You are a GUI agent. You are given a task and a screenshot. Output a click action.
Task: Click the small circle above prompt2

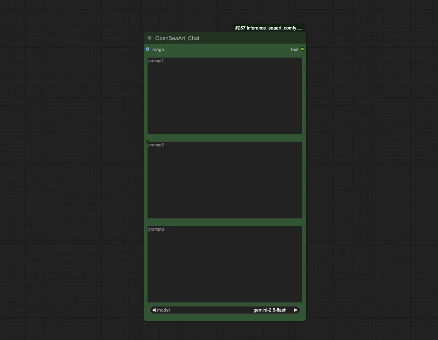point(148,142)
